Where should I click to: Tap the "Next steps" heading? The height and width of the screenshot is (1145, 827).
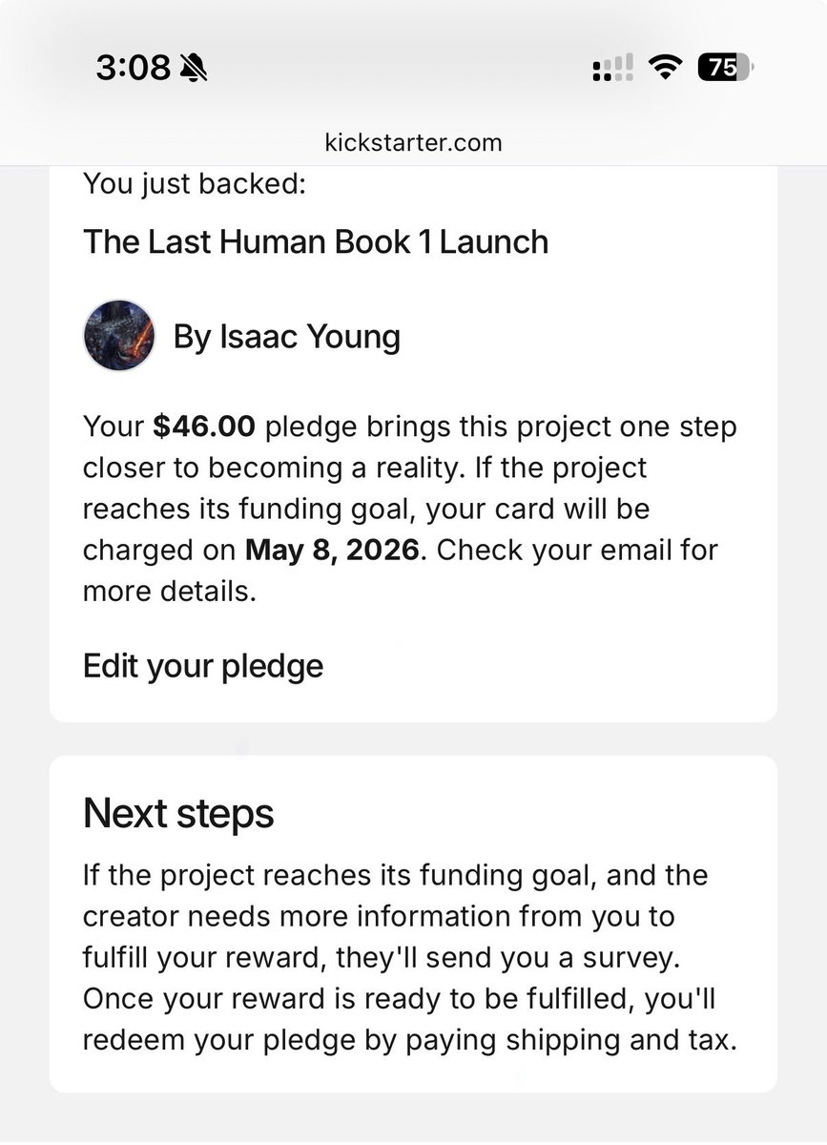coord(178,813)
